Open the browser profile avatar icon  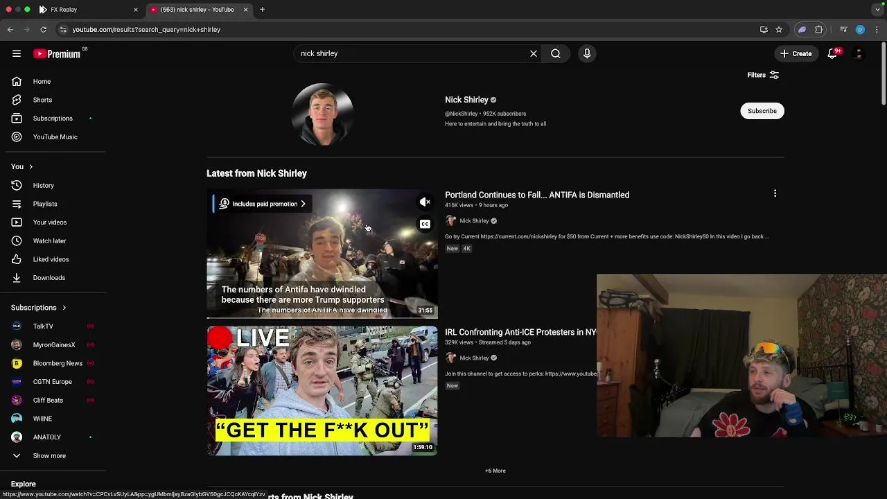(860, 29)
